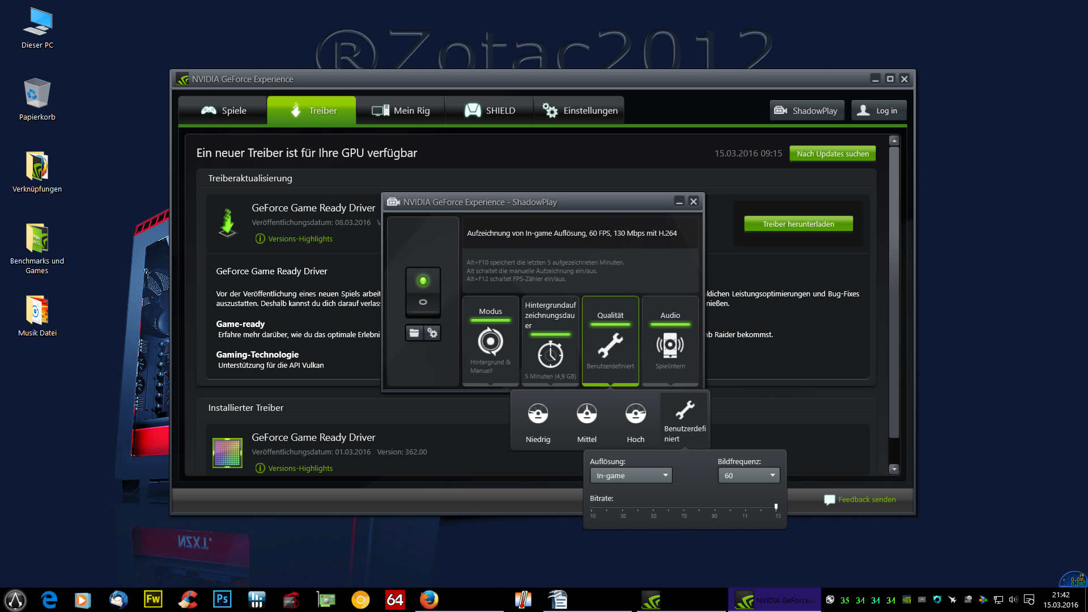Click the 'Version: 362.00' text

[x=402, y=452]
